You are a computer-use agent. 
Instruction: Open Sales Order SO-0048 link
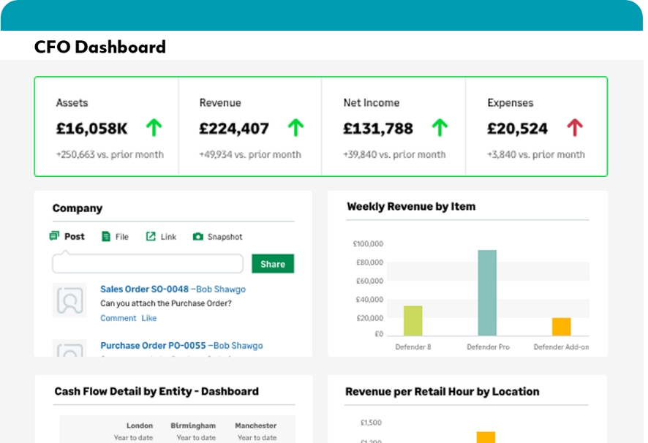[x=144, y=289]
